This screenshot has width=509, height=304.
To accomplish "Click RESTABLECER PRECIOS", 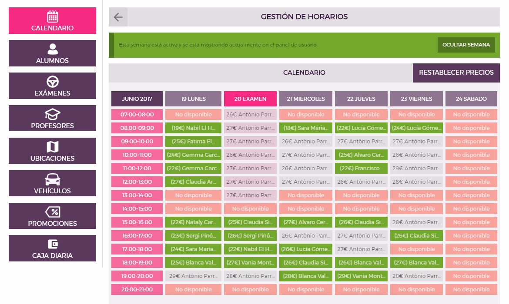I will coord(456,73).
